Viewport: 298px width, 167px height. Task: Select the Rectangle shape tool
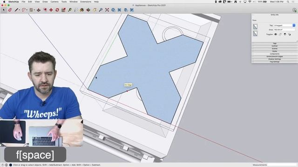[31, 10]
